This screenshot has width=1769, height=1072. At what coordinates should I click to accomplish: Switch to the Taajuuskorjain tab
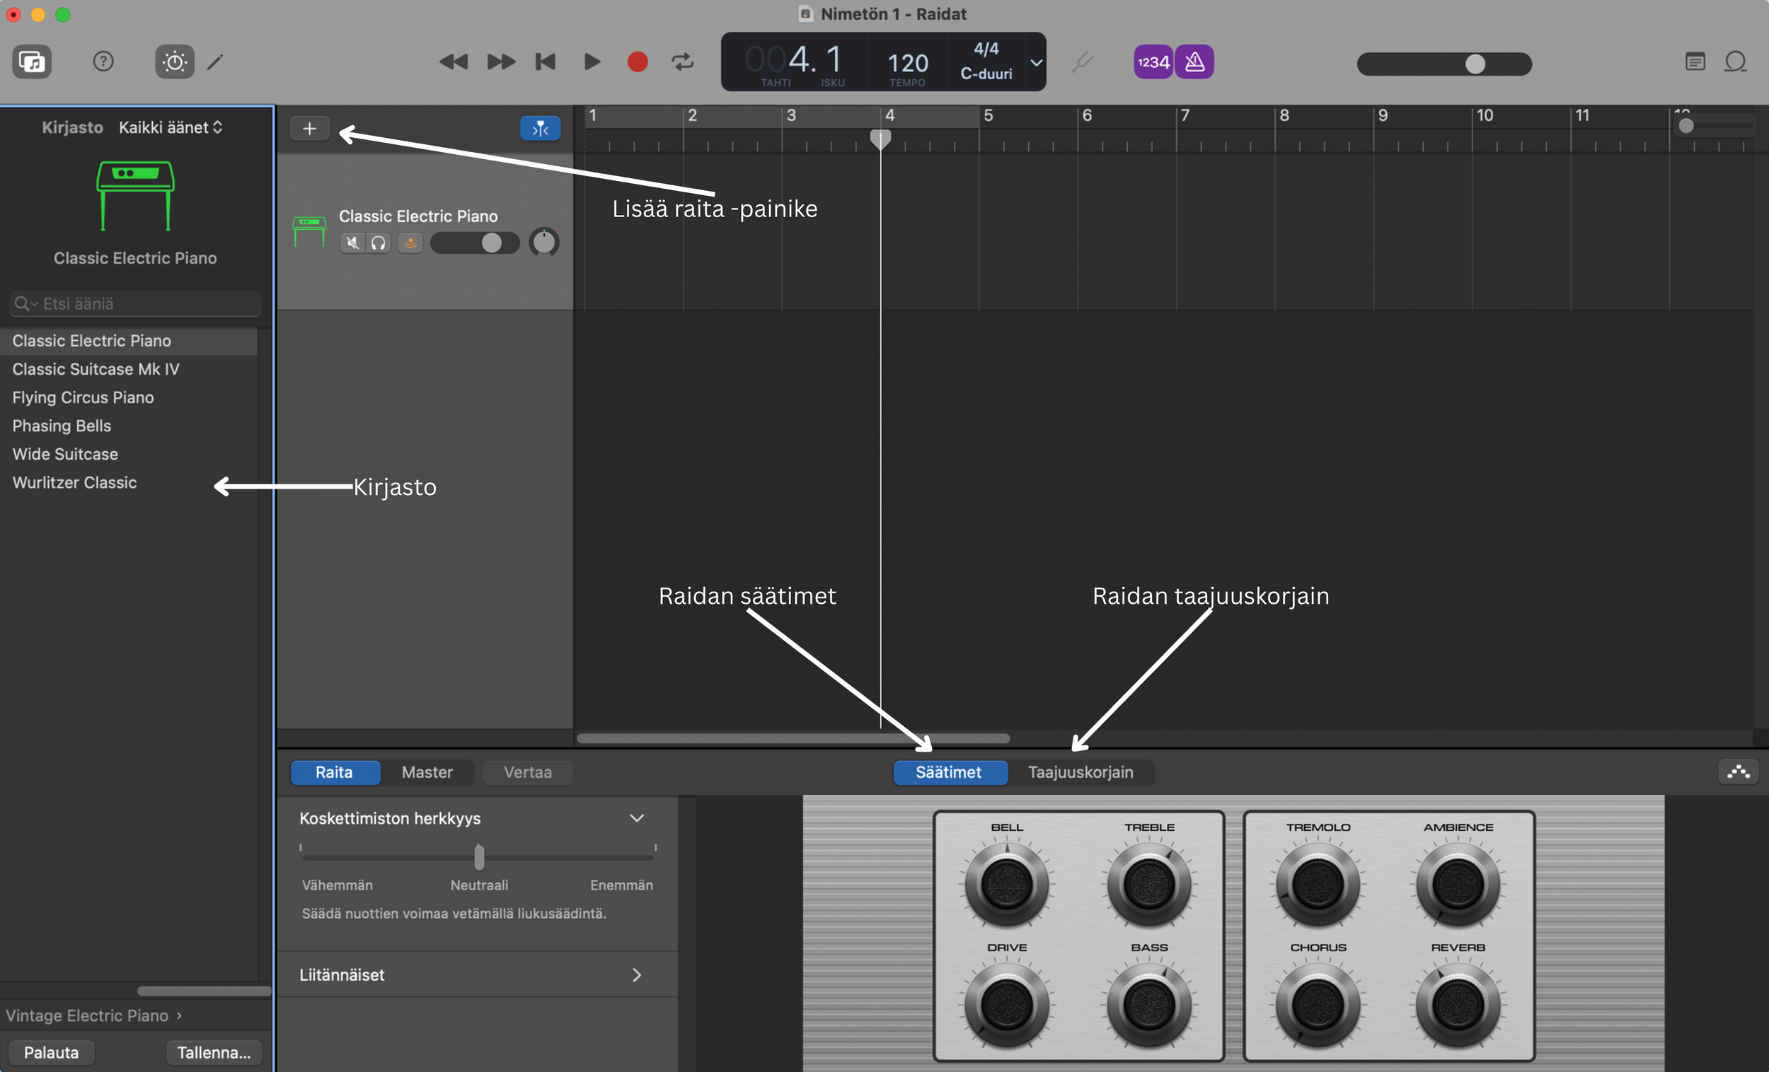tap(1080, 772)
